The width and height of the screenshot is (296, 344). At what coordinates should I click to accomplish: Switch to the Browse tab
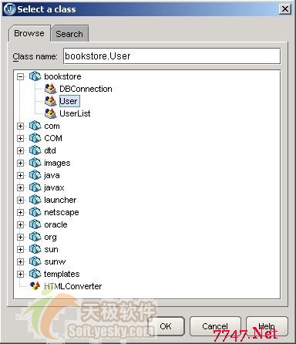pyautogui.click(x=29, y=33)
